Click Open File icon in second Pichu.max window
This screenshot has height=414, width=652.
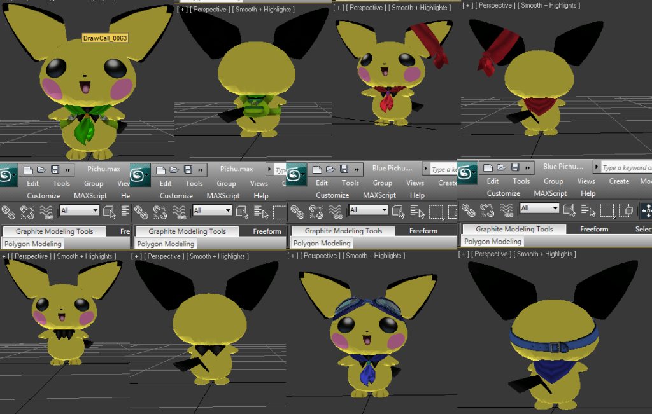click(x=174, y=169)
